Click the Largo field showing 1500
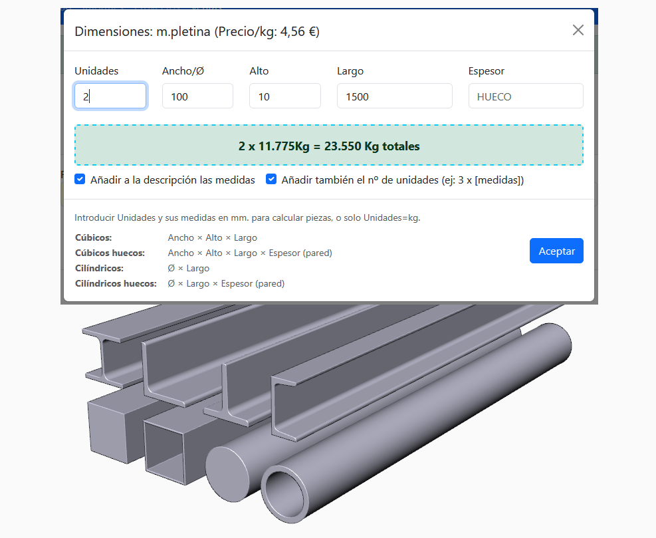The width and height of the screenshot is (656, 538). pos(394,96)
